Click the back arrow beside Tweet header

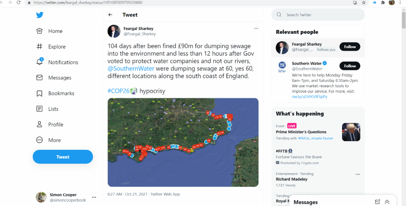point(110,15)
